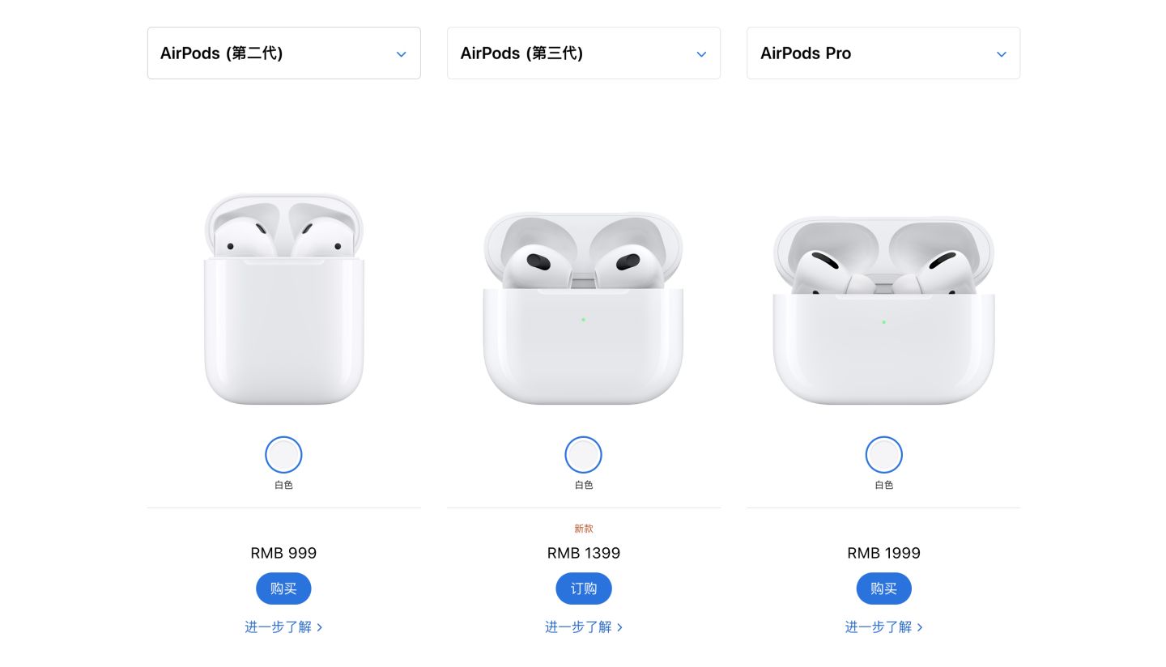Click the arrow next to AirPods 第三代 进一步了解

pyautogui.click(x=620, y=627)
